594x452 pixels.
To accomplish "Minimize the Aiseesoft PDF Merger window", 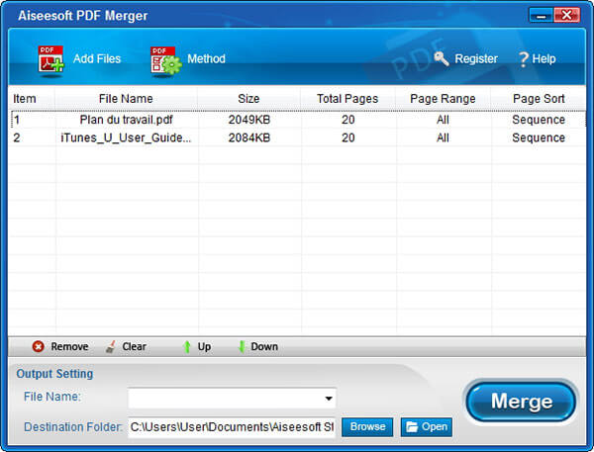I will point(541,15).
